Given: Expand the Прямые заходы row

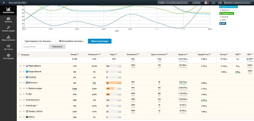Looking at the screenshot, I should click(x=24, y=88).
